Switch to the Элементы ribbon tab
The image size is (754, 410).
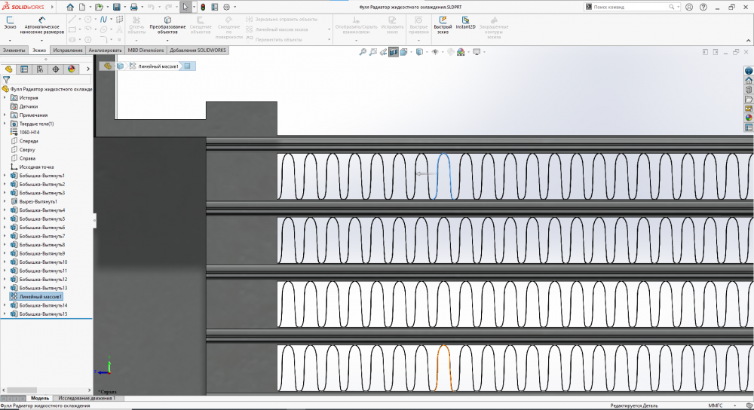point(14,50)
